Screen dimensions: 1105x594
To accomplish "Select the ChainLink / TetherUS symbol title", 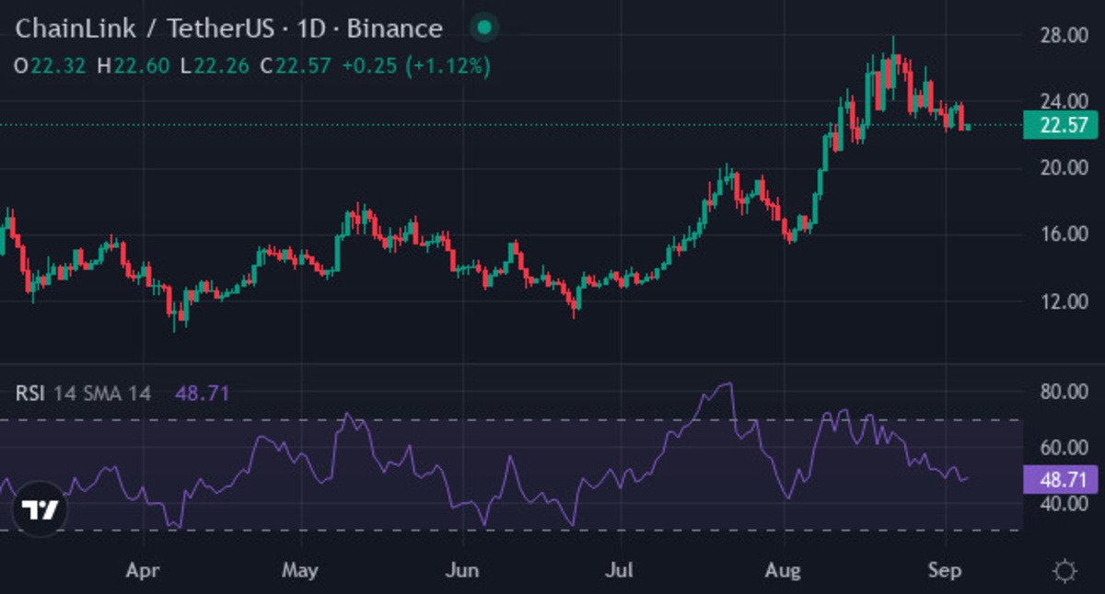I will click(x=144, y=29).
